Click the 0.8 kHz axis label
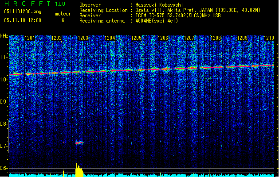Screen dimensions: 279x177 [4, 124]
